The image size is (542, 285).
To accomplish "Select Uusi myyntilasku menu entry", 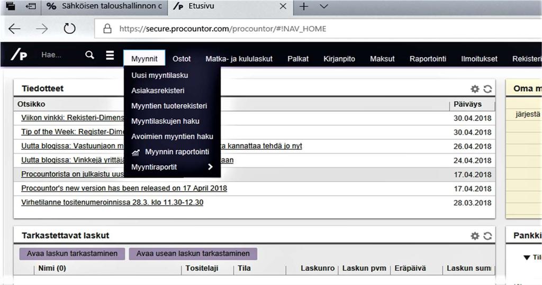I will (x=172, y=75).
